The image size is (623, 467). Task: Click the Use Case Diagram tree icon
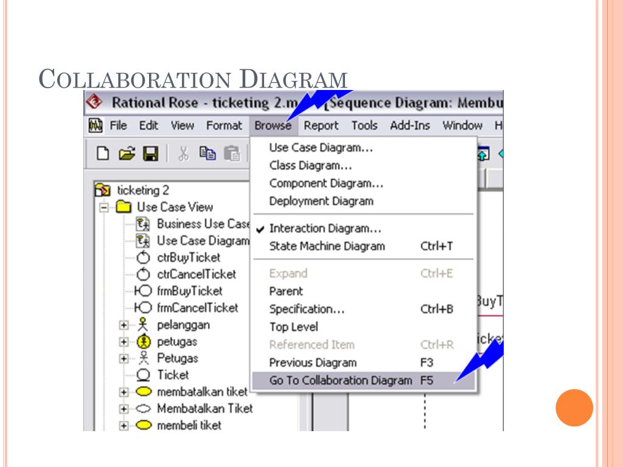pos(143,241)
